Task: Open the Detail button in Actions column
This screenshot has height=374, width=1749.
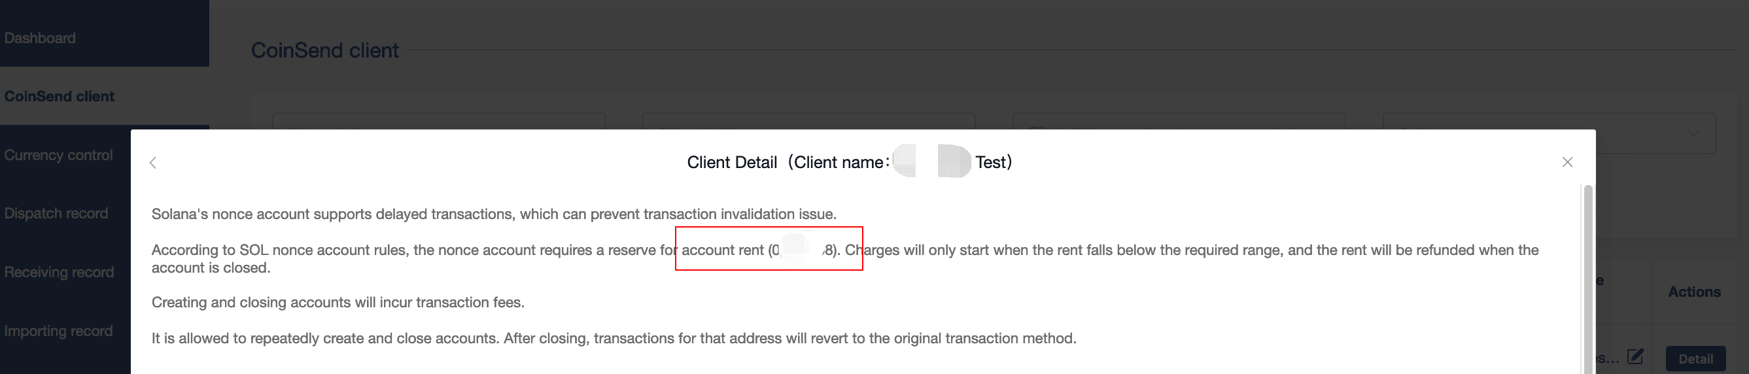Action: point(1695,358)
